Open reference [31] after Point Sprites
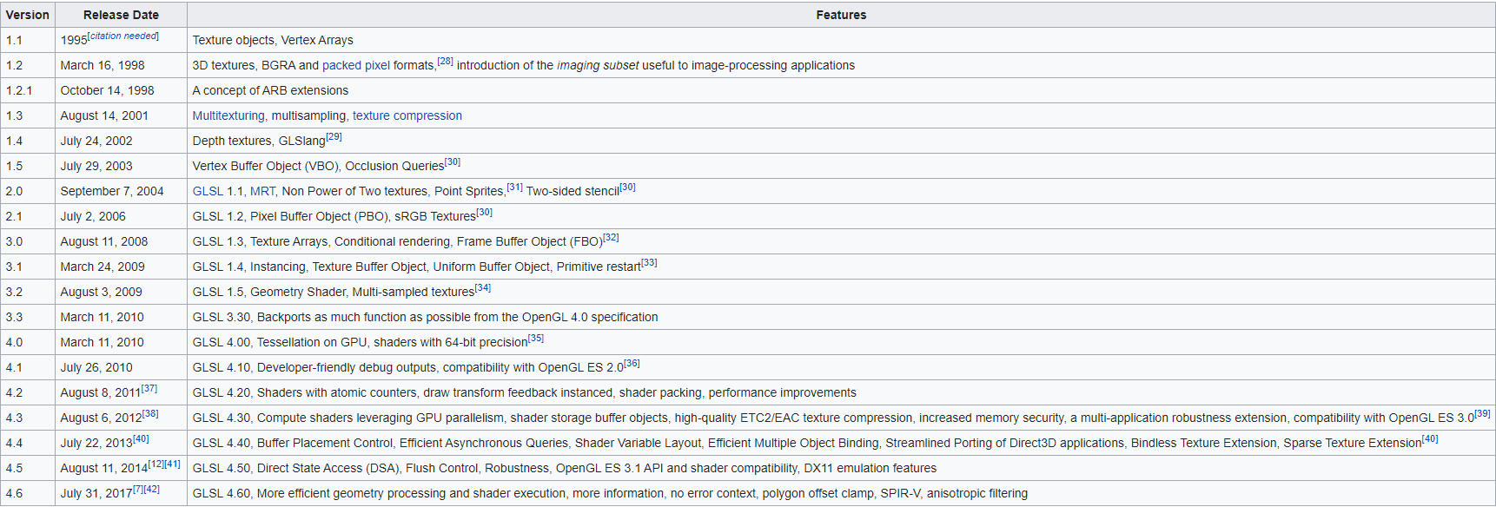 pos(515,188)
